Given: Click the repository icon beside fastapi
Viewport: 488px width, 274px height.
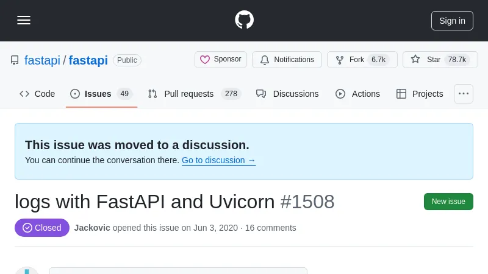Looking at the screenshot, I should 15,60.
